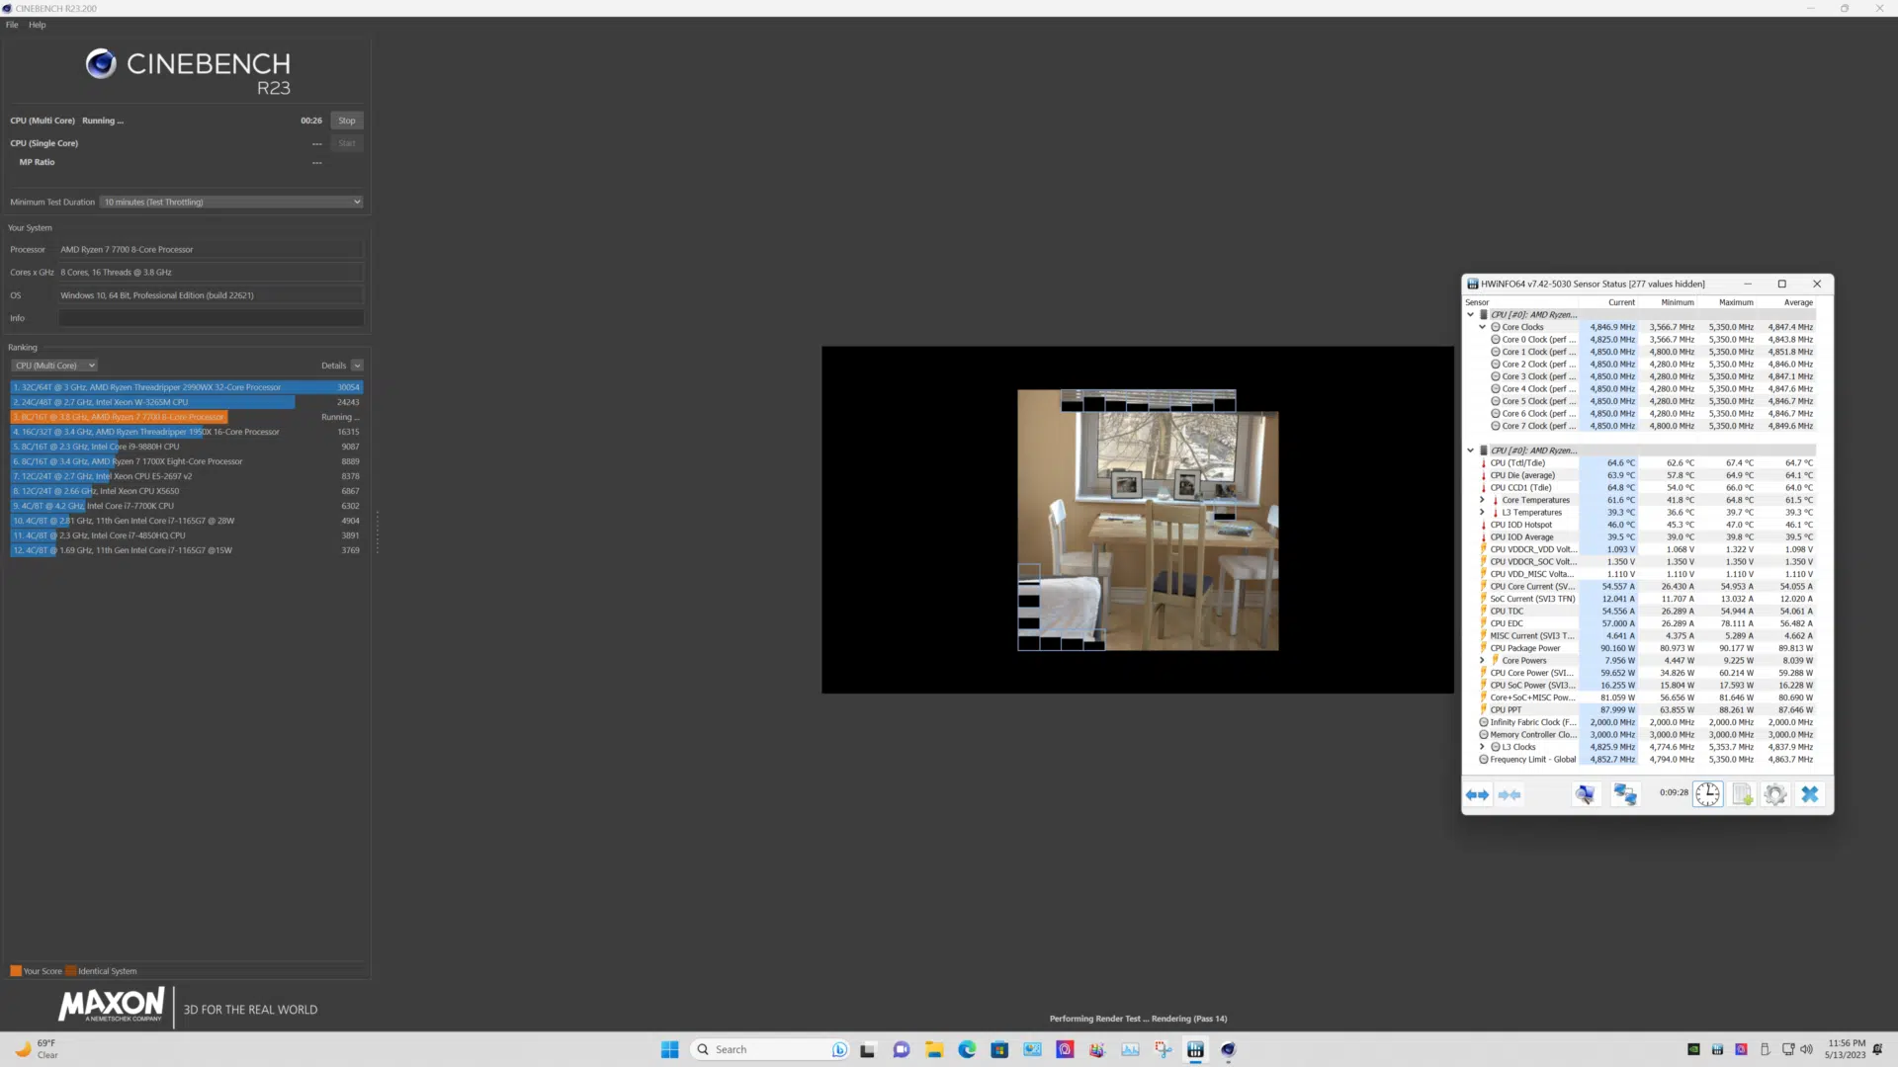Viewport: 1898px width, 1067px height.
Task: Open the File menu in Cinebench
Action: coord(12,25)
